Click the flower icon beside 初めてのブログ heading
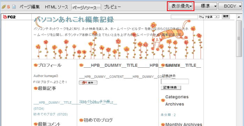Image resolution: width=244 pixels, height=126 pixels. (81, 120)
